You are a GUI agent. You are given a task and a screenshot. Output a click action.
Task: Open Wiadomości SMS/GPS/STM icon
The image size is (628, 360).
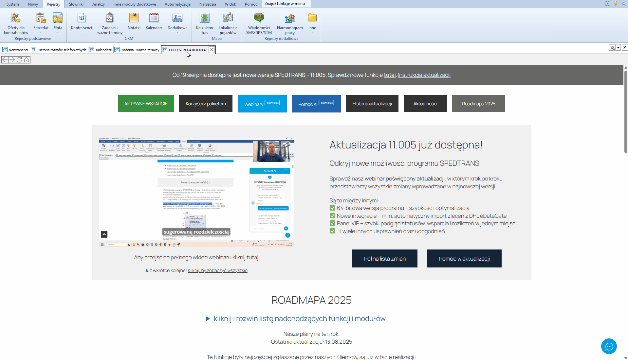[259, 23]
